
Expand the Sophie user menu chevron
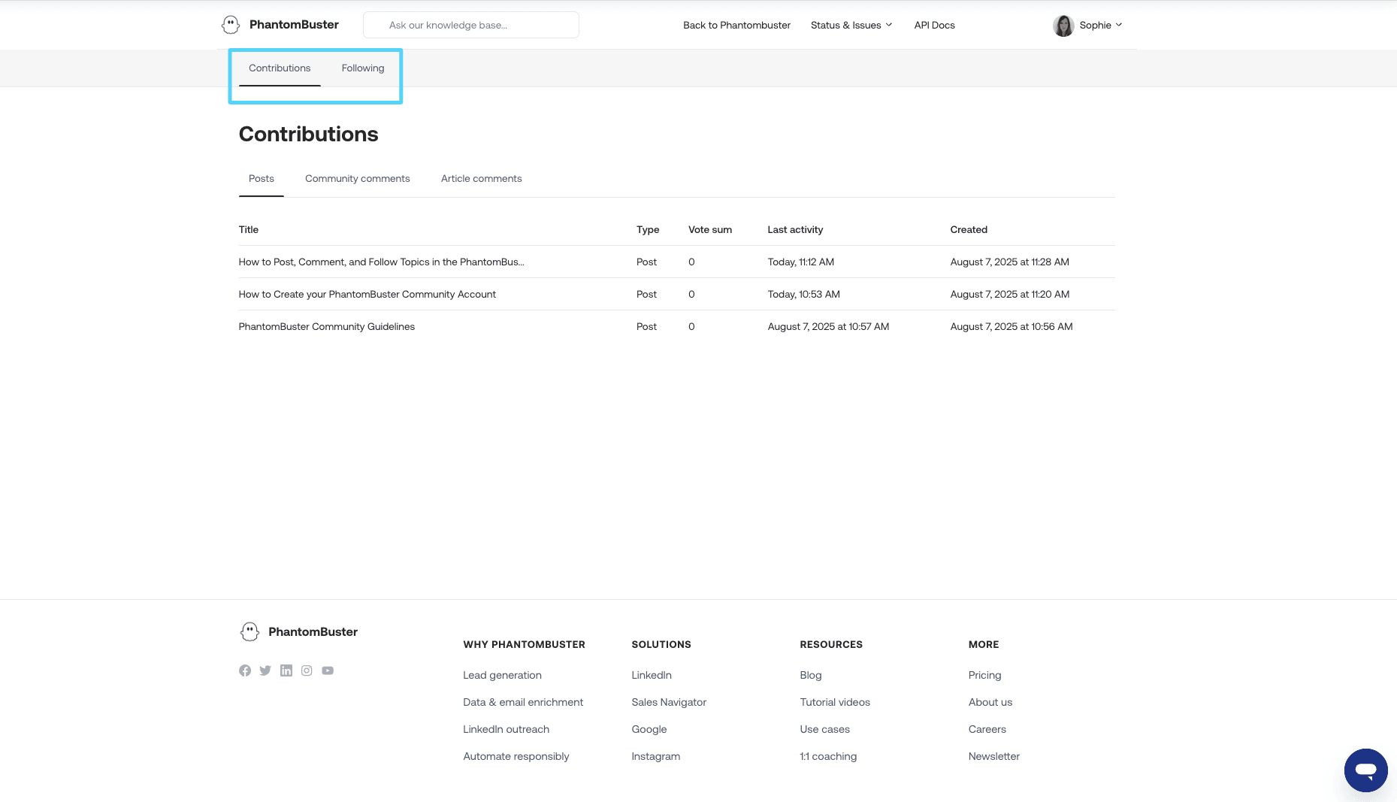click(x=1119, y=25)
